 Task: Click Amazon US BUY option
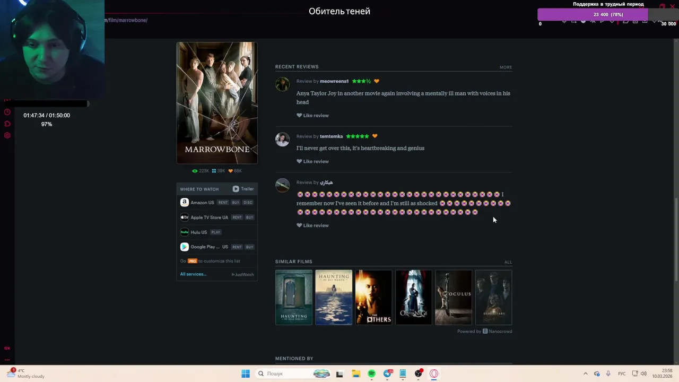coord(236,202)
